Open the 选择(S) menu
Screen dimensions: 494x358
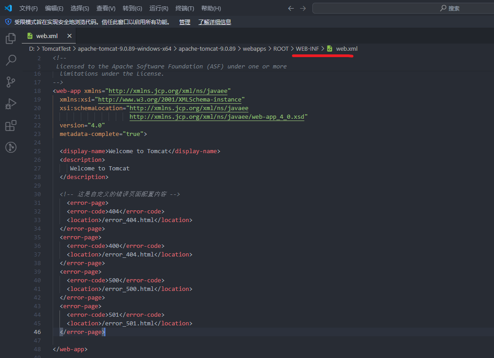click(x=80, y=9)
